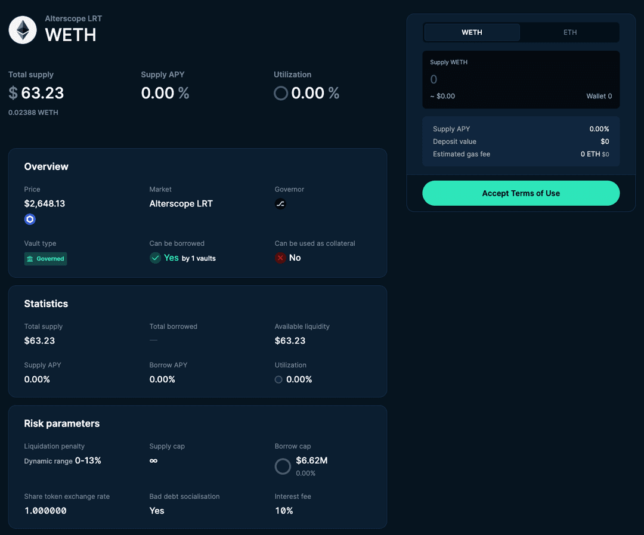Click the WETH Ethereum logo icon

[x=23, y=30]
